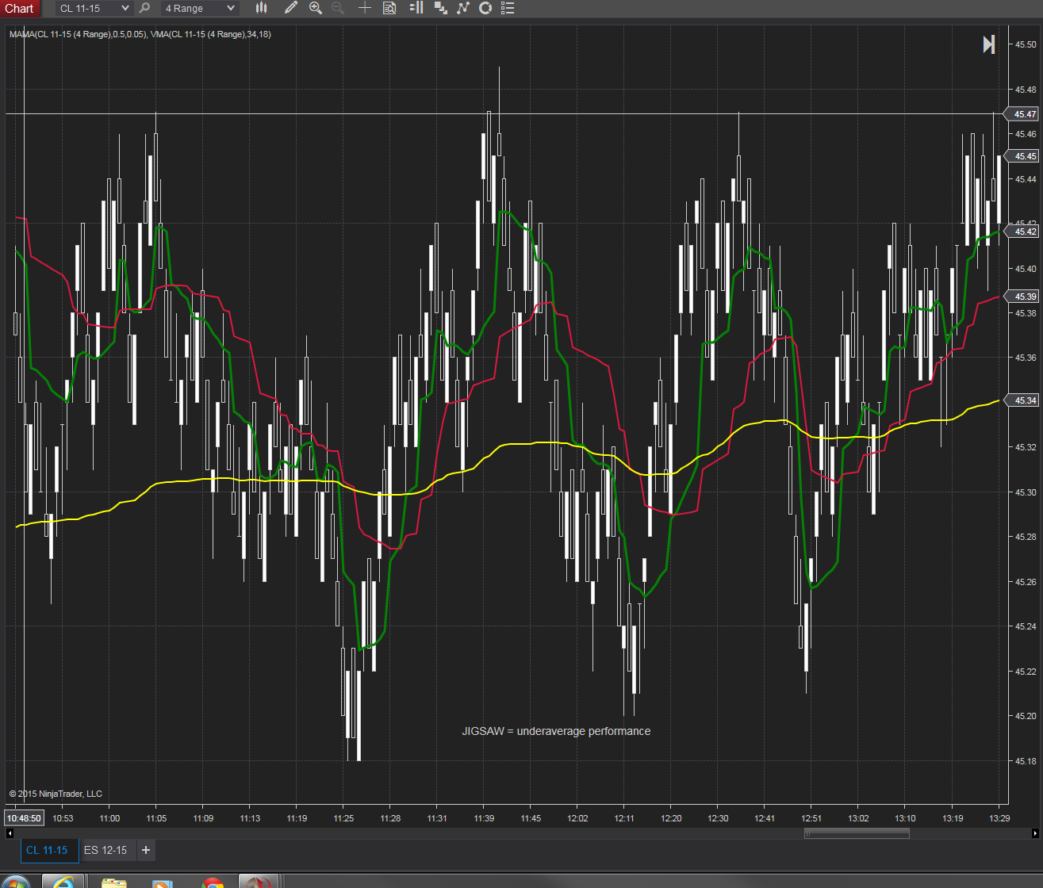Click the JIGSAW underaverage performance text
The image size is (1043, 888).
(556, 731)
